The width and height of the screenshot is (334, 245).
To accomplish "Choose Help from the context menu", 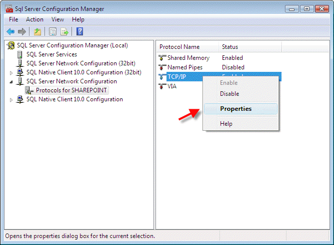I will 240,124.
